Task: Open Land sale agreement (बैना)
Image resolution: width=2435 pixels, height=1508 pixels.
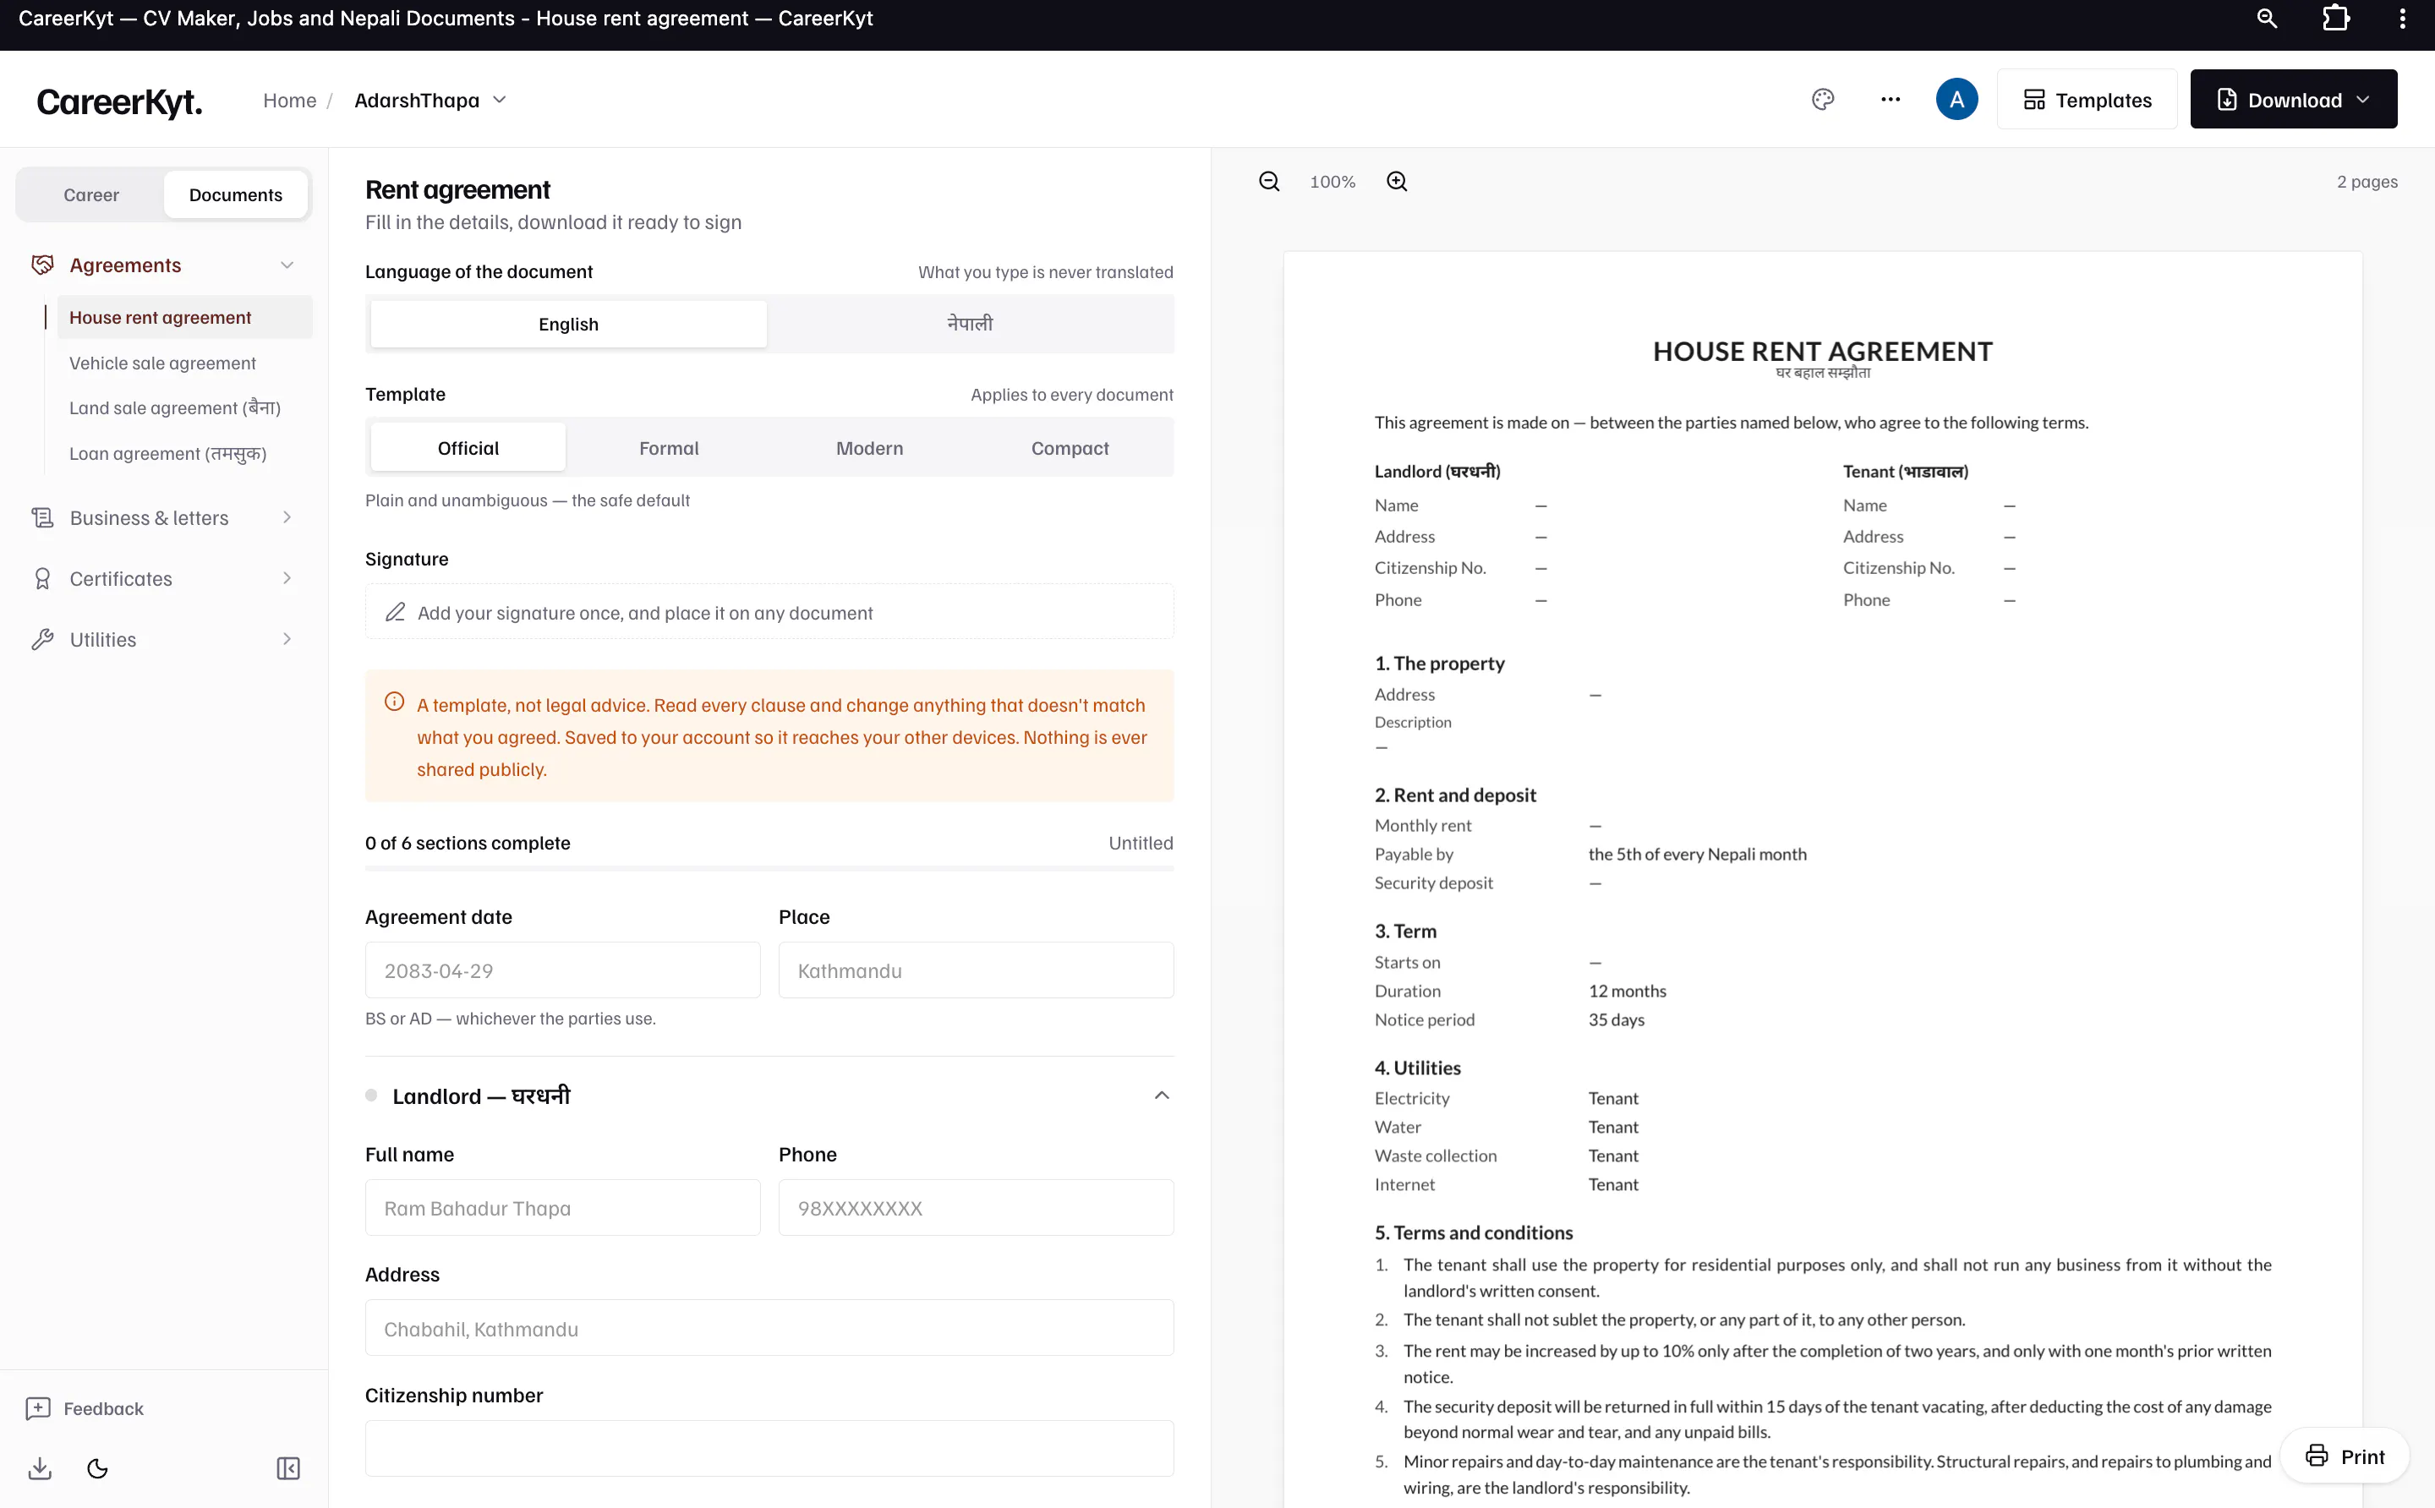Action: (x=174, y=408)
